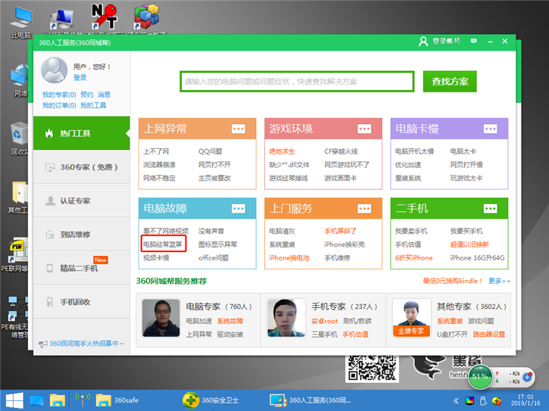Open the Windows Start button
Image resolution: width=549 pixels, height=411 pixels.
[x=14, y=400]
